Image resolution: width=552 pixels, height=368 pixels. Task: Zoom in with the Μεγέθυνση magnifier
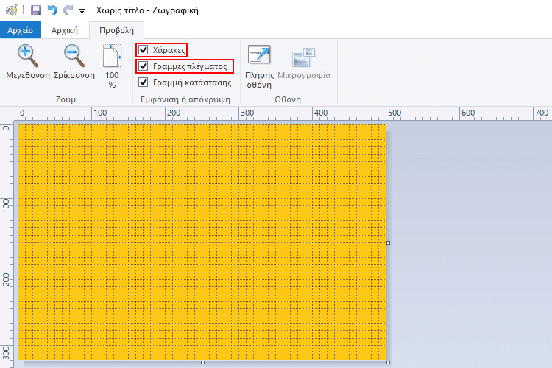[28, 62]
